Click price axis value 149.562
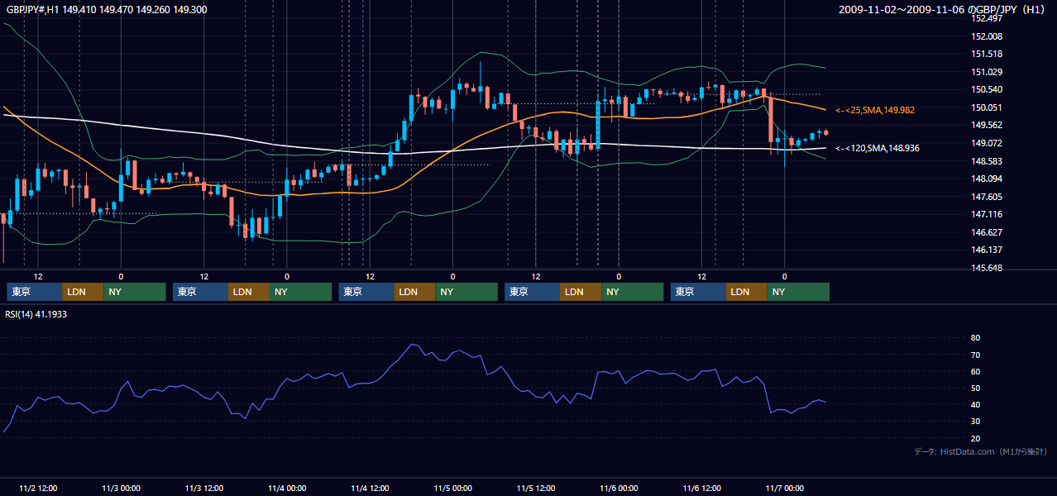Screen dimensions: 1057x496 point(987,125)
